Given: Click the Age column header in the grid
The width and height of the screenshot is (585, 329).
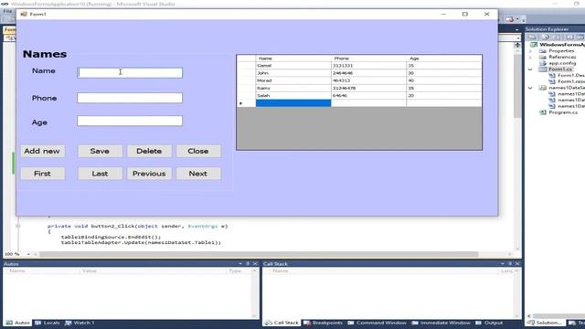Looking at the screenshot, I should [444, 58].
